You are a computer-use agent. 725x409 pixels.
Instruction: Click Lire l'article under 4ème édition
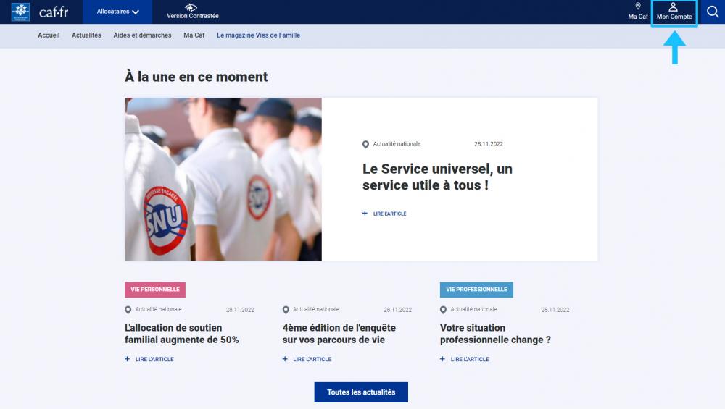point(312,359)
